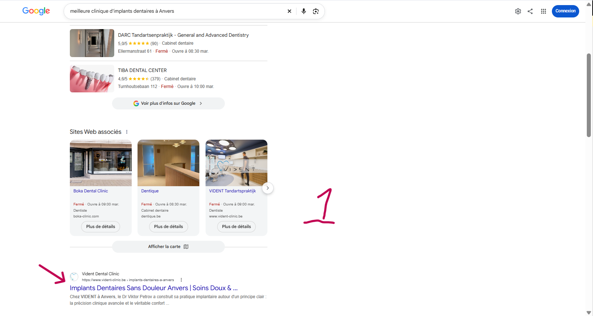Click the Chez VIDENT à Anvers result snippet
The image size is (593, 316).
coord(168,300)
